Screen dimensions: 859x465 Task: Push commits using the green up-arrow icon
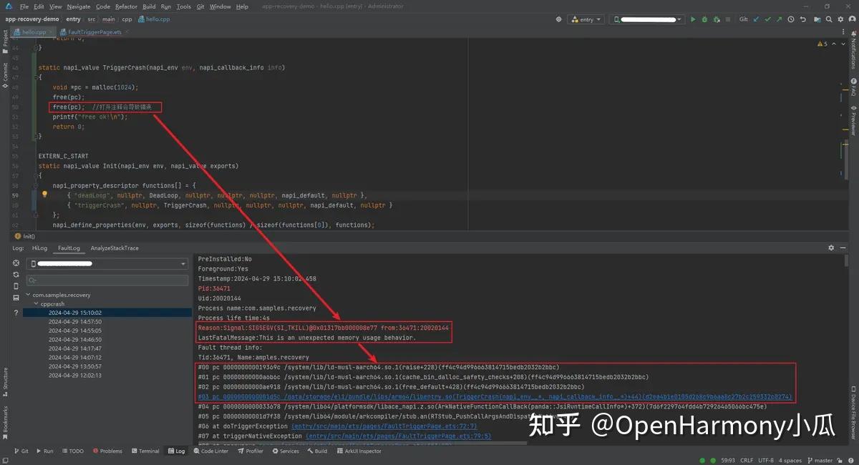click(779, 19)
